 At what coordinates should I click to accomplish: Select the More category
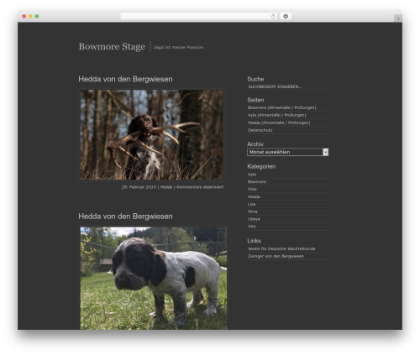click(x=252, y=211)
